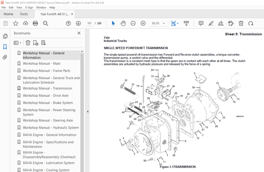The height and width of the screenshot is (172, 264).
Task: Close the Yale Forklift document tab
Action: [72, 14]
